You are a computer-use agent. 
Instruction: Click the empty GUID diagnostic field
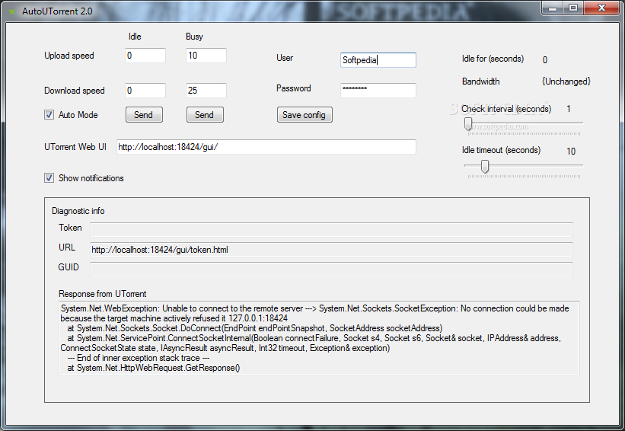tap(331, 269)
